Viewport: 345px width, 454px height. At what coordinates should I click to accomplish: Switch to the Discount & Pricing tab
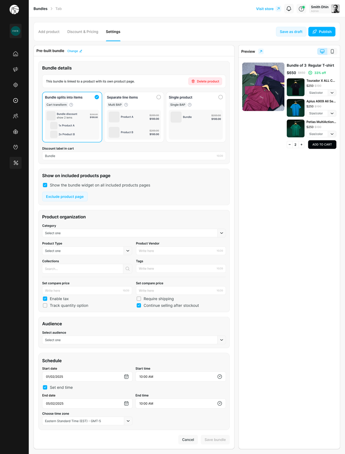click(82, 32)
